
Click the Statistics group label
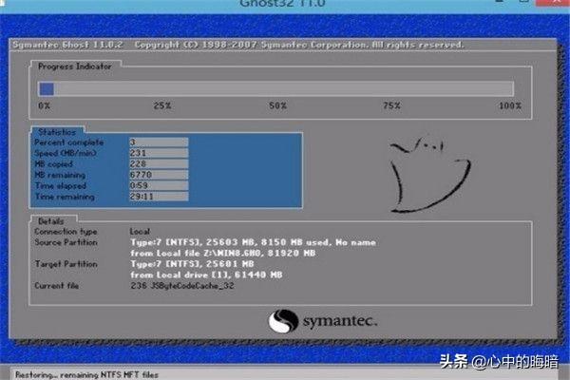point(57,132)
